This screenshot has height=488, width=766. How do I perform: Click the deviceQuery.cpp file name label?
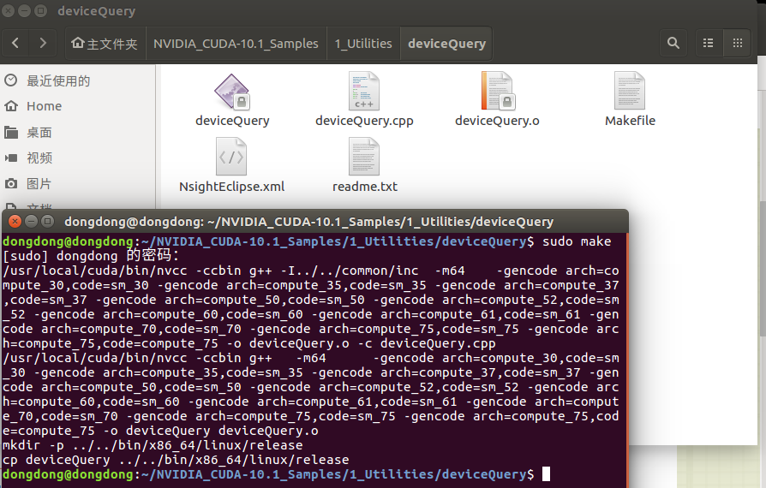364,121
